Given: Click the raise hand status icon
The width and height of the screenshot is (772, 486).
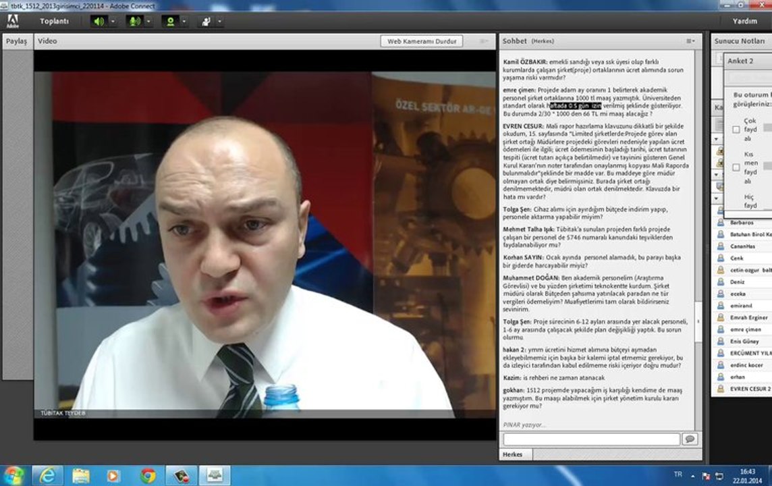Looking at the screenshot, I should coord(206,21).
